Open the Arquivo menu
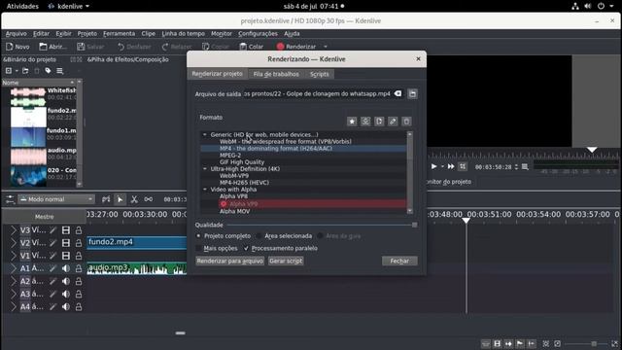This screenshot has height=350, width=622. pyautogui.click(x=17, y=34)
